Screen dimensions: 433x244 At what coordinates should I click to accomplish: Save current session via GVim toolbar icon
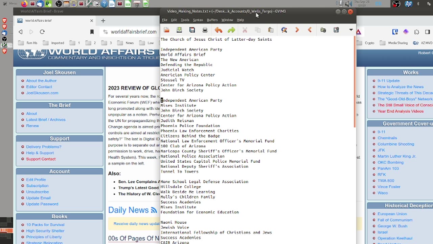(x=336, y=30)
